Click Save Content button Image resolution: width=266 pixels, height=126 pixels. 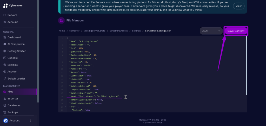click(x=236, y=31)
